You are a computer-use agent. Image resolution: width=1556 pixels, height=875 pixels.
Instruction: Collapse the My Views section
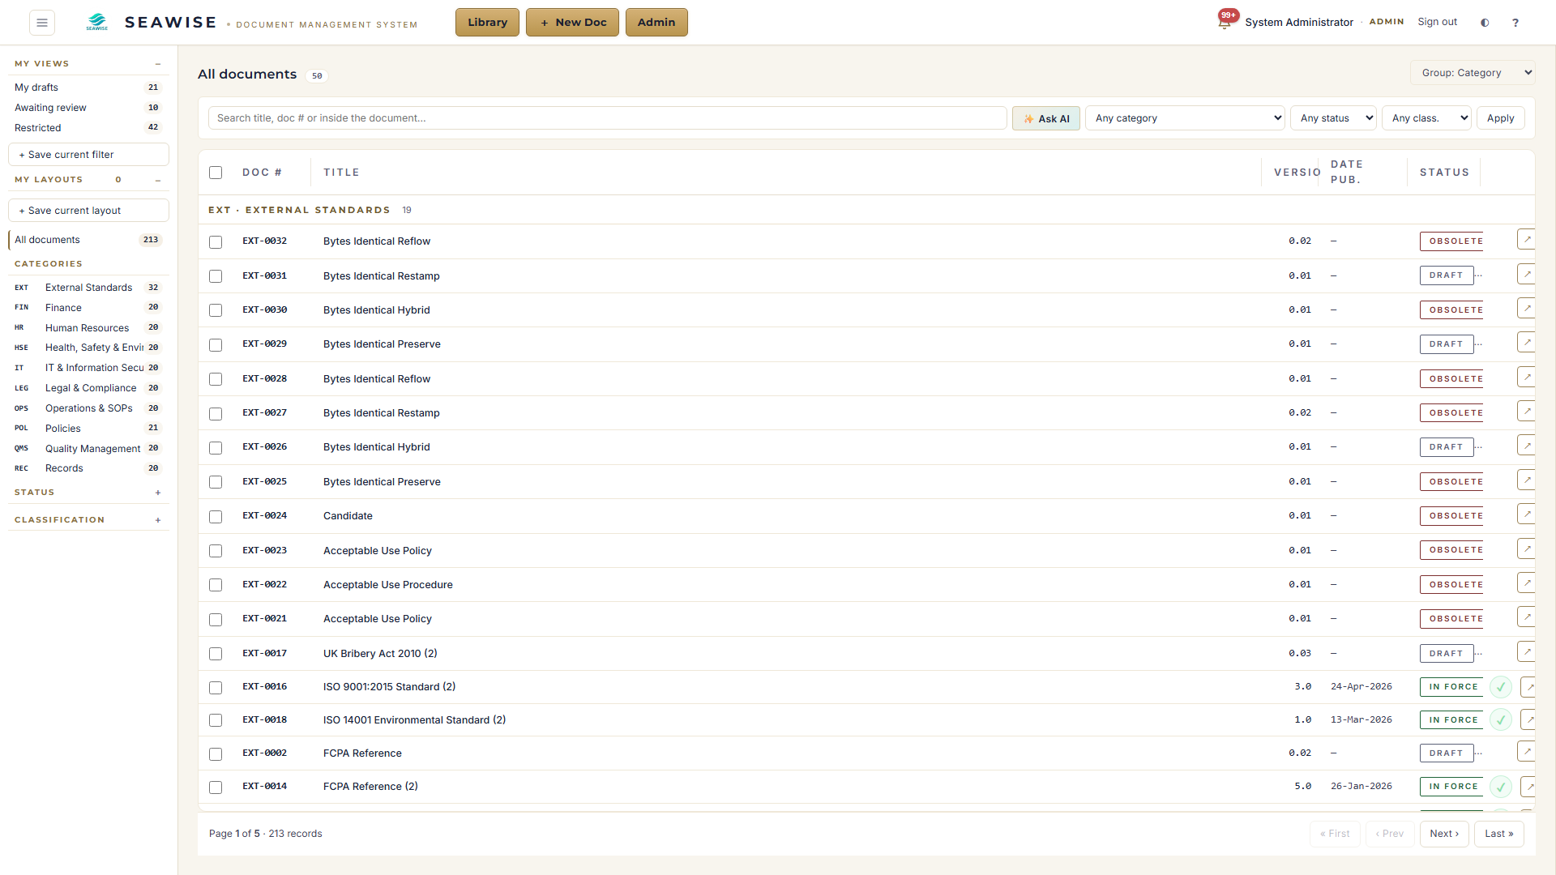(158, 64)
